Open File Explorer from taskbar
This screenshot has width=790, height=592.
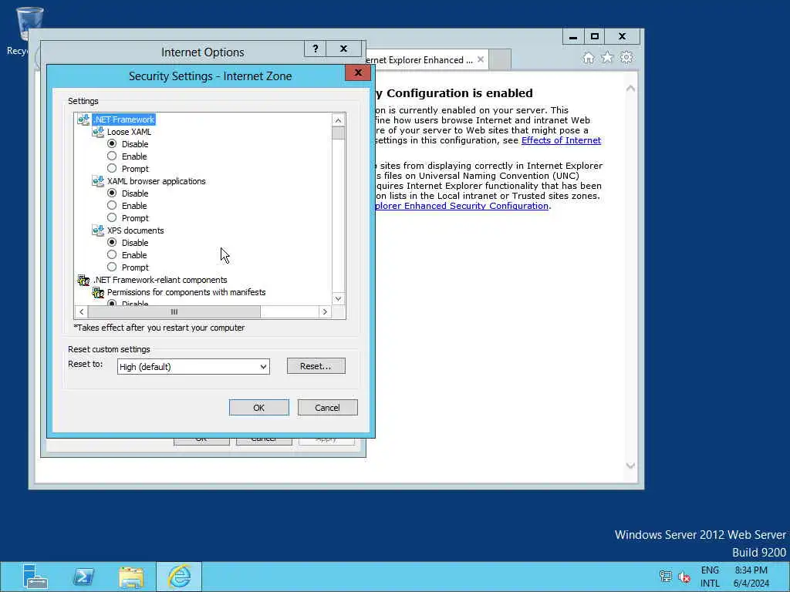[131, 577]
